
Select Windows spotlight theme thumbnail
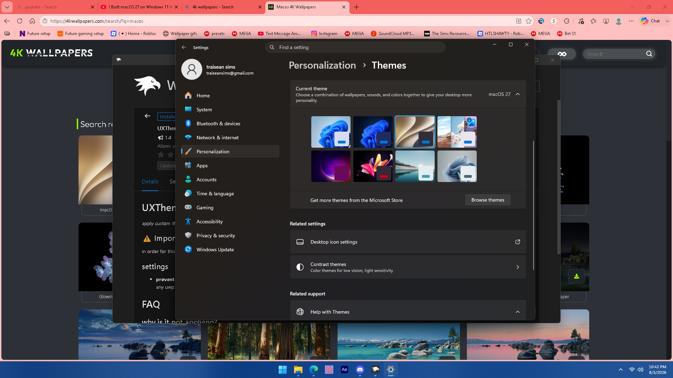[457, 132]
